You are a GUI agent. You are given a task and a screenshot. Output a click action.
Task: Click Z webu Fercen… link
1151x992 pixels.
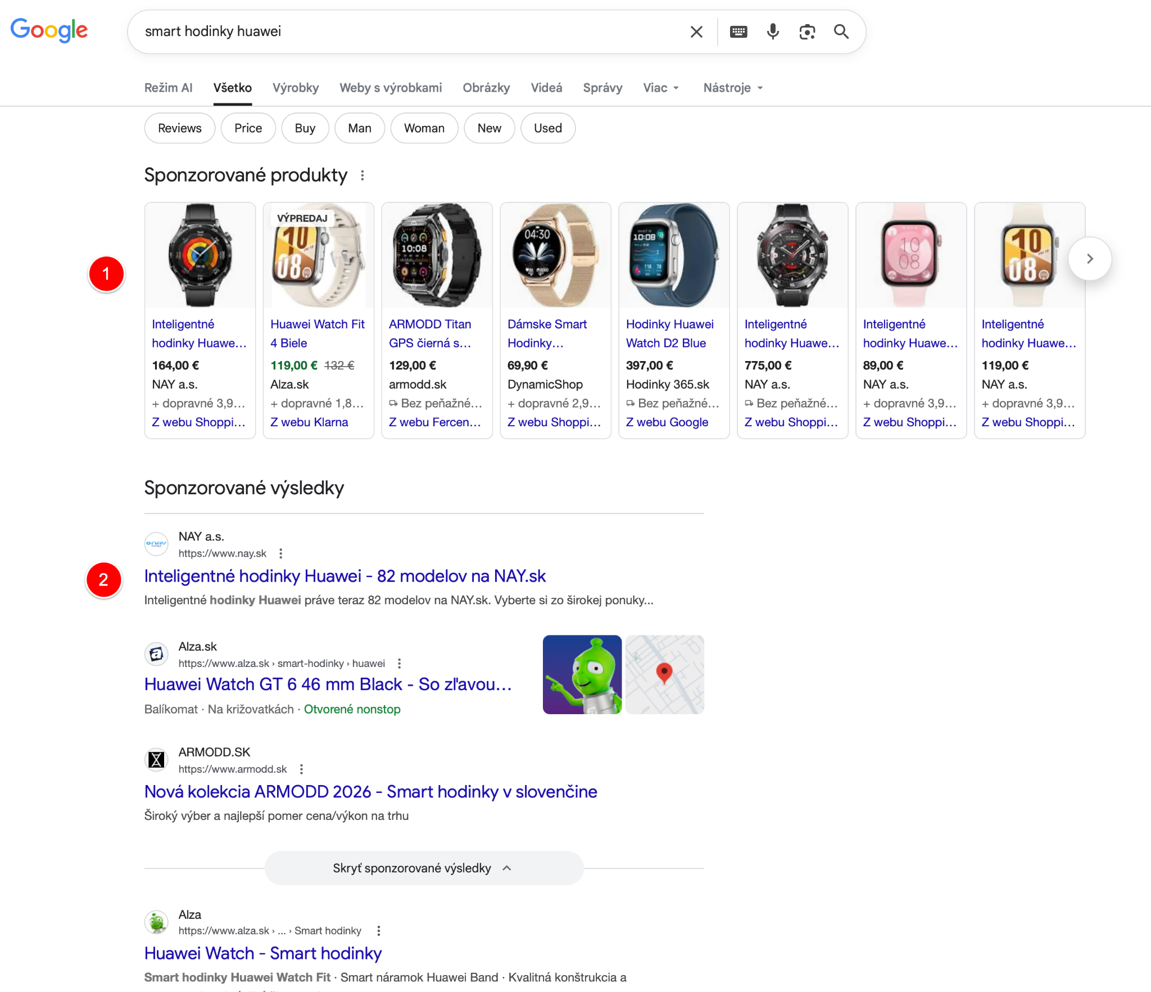435,422
